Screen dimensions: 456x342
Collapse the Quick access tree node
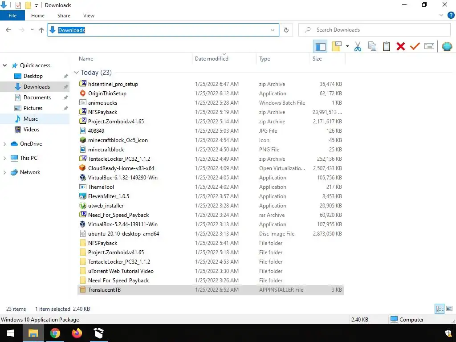click(4, 65)
